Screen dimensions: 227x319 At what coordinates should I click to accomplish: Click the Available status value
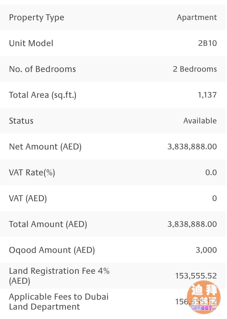point(200,121)
